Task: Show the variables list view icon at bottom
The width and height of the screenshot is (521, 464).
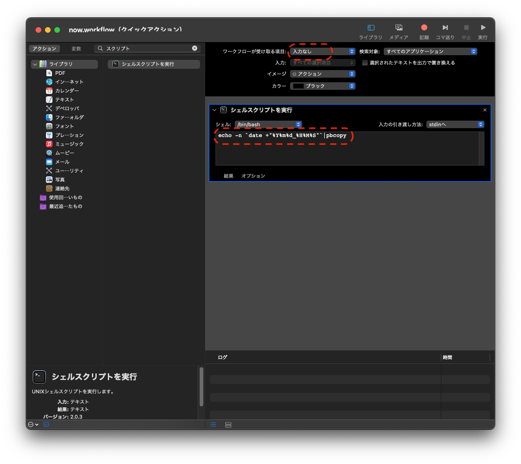Action: coord(228,425)
